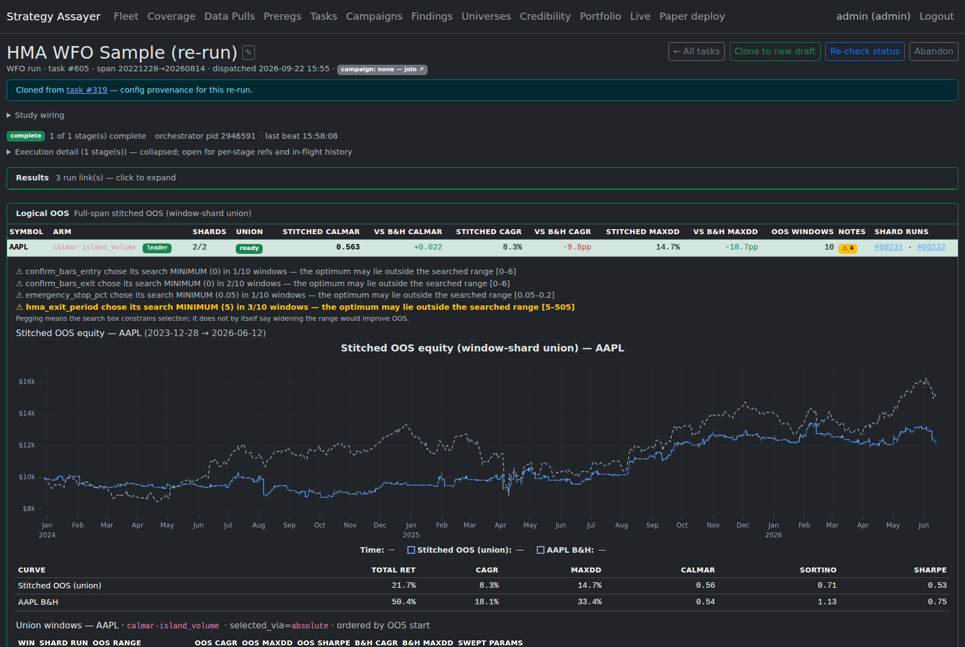965x647 pixels.
Task: Click the calmar·island_volume arm in AAPL row
Action: tap(94, 248)
